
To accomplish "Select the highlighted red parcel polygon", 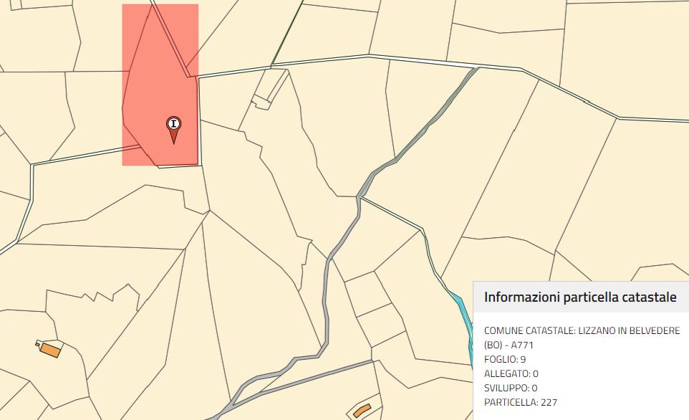I will (160, 85).
